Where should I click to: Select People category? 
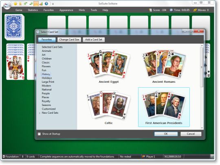click(x=46, y=93)
